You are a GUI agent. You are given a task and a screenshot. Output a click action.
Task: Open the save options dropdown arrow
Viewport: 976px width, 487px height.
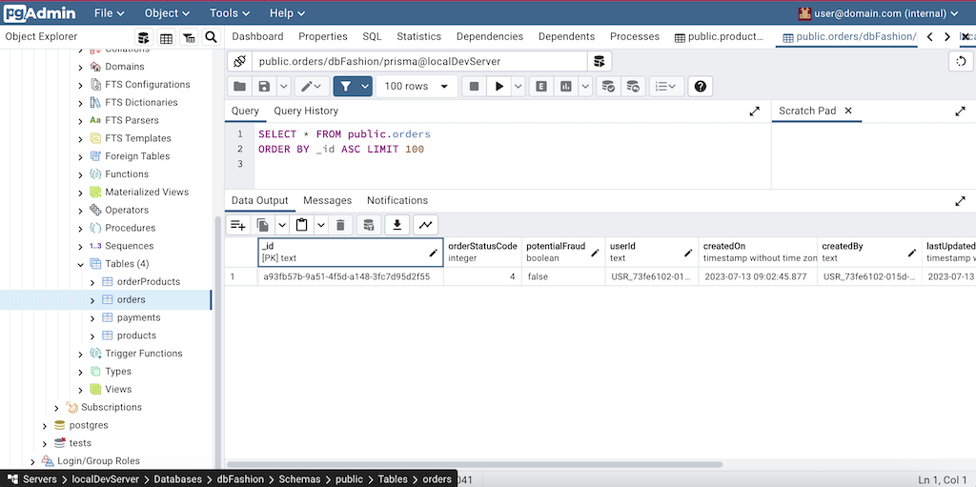click(283, 87)
